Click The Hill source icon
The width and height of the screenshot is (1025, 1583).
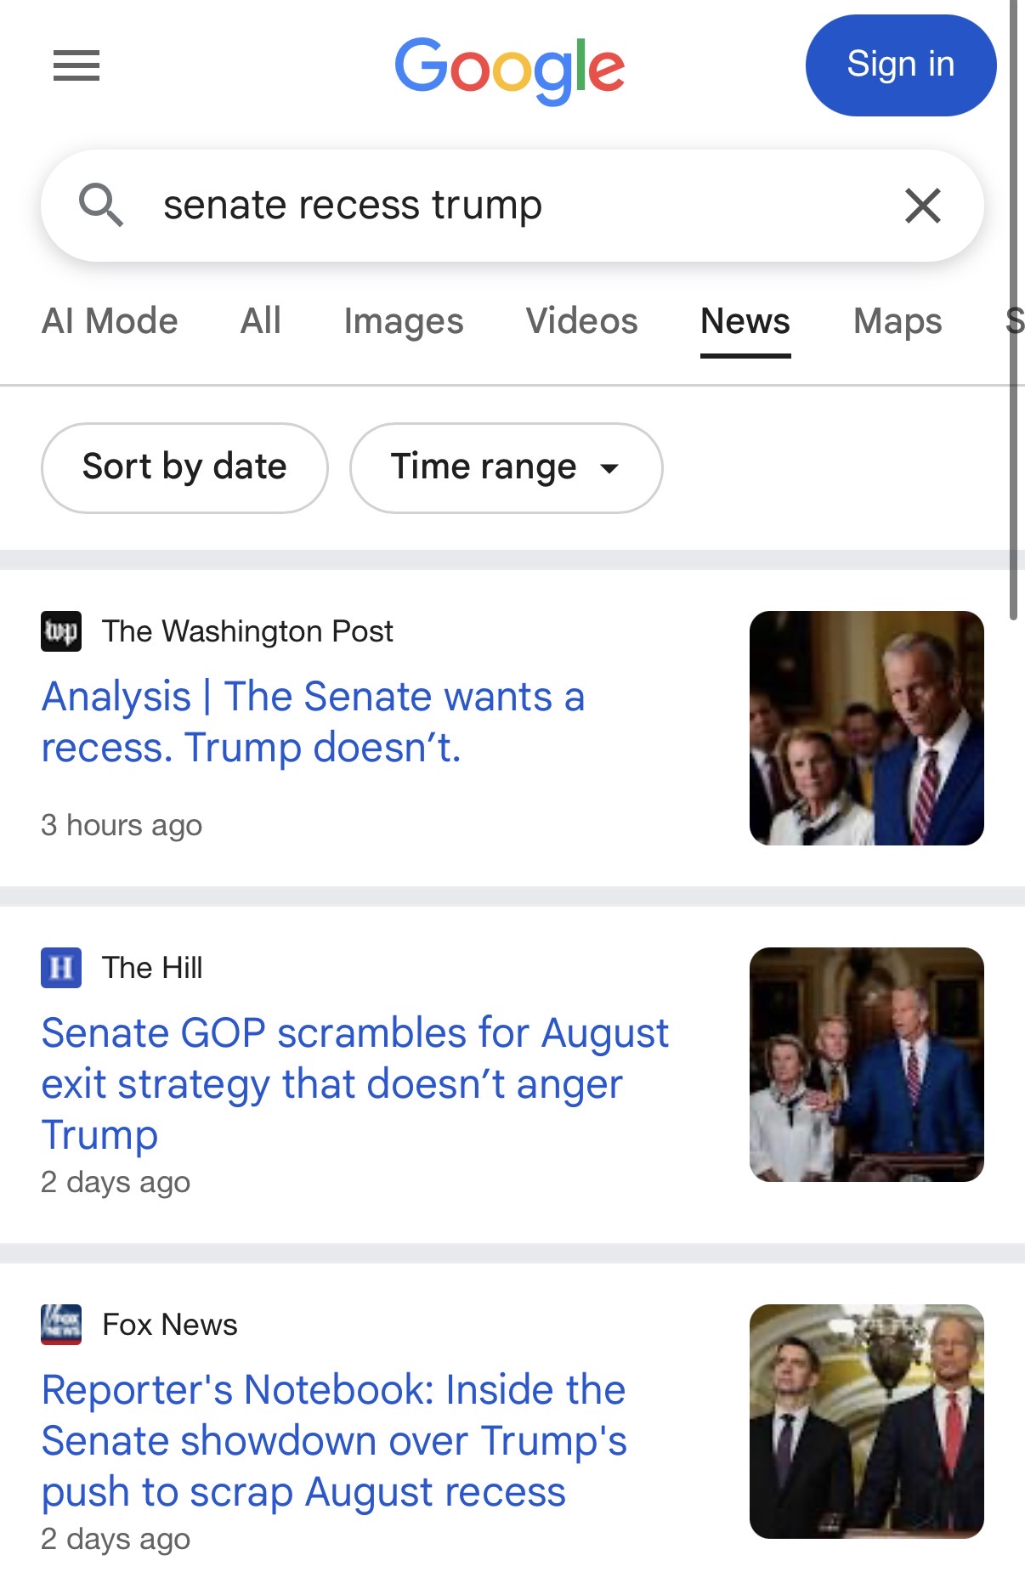(x=61, y=968)
